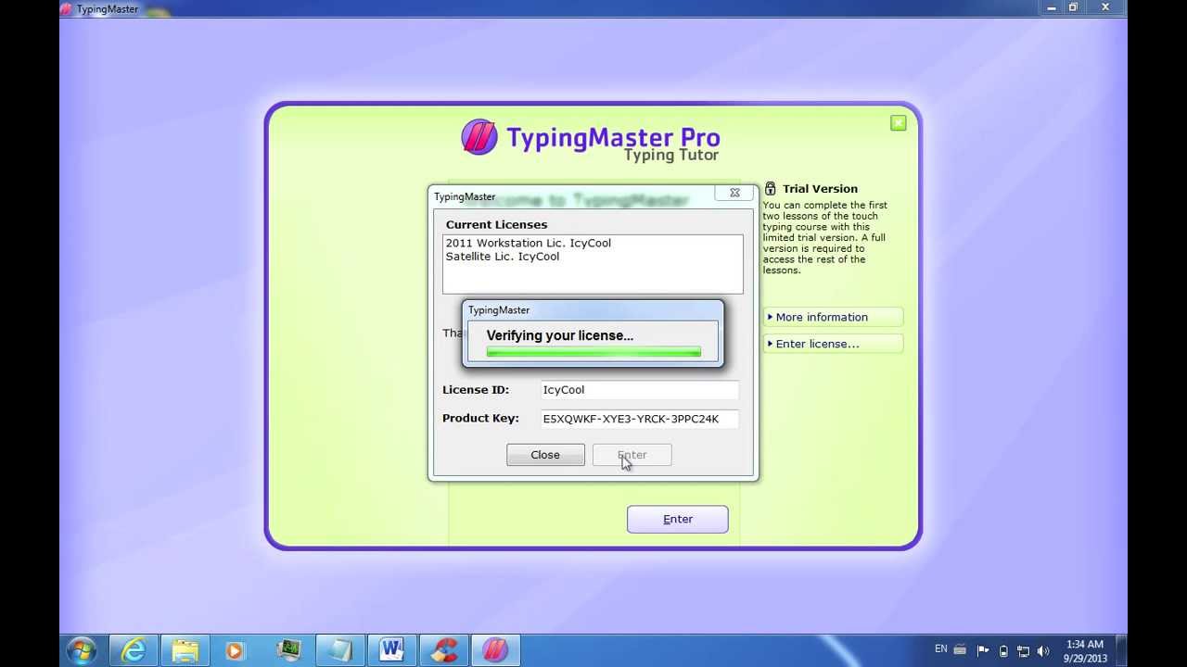Screen dimensions: 1187x667
Task: Click the Close button in license dialog
Action: pos(545,455)
